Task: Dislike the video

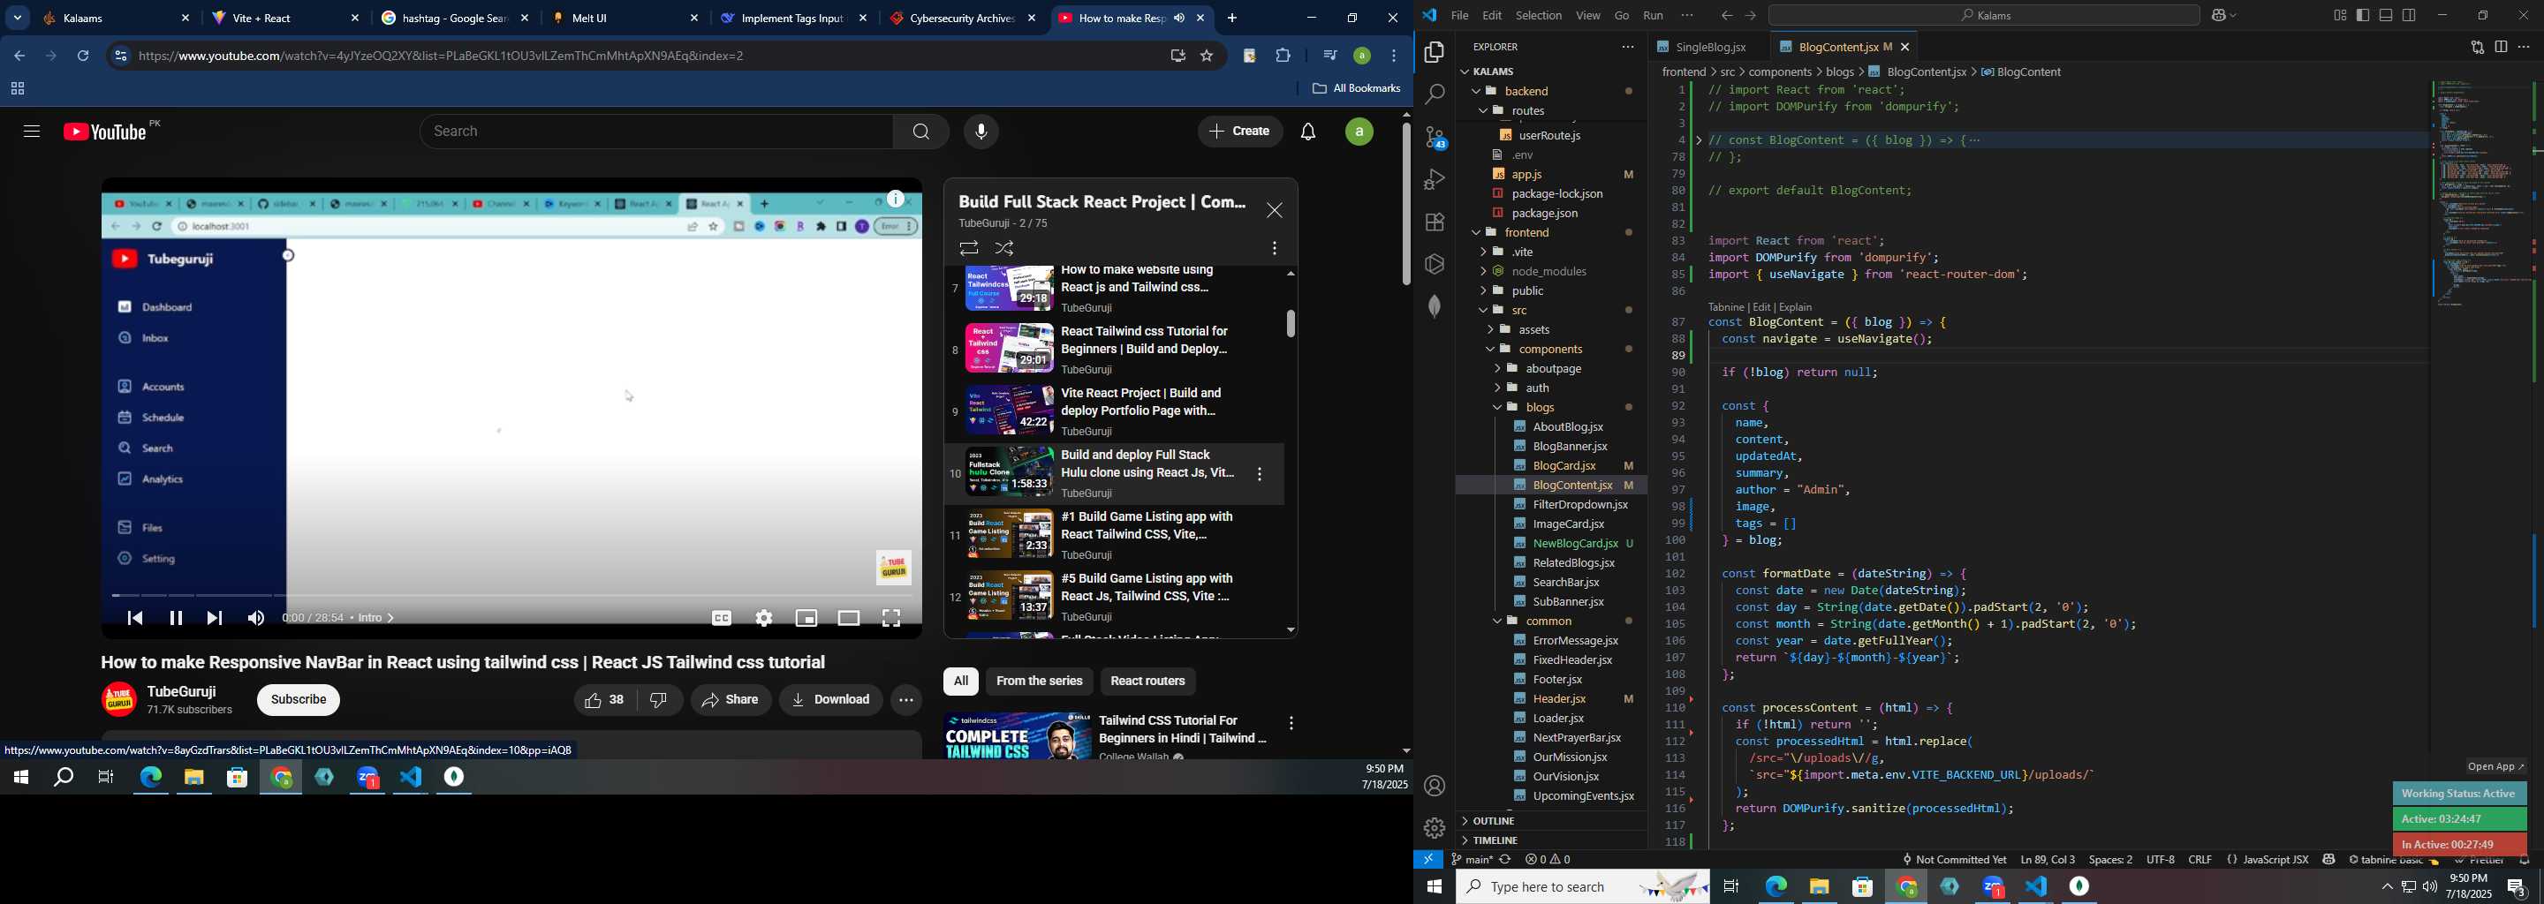Action: (x=660, y=700)
